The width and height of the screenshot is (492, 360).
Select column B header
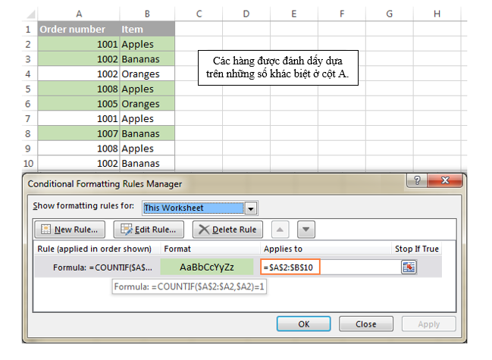point(146,14)
